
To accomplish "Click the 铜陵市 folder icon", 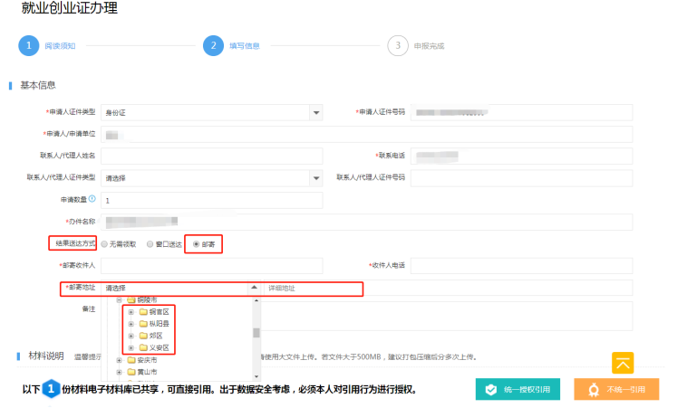I will point(131,300).
